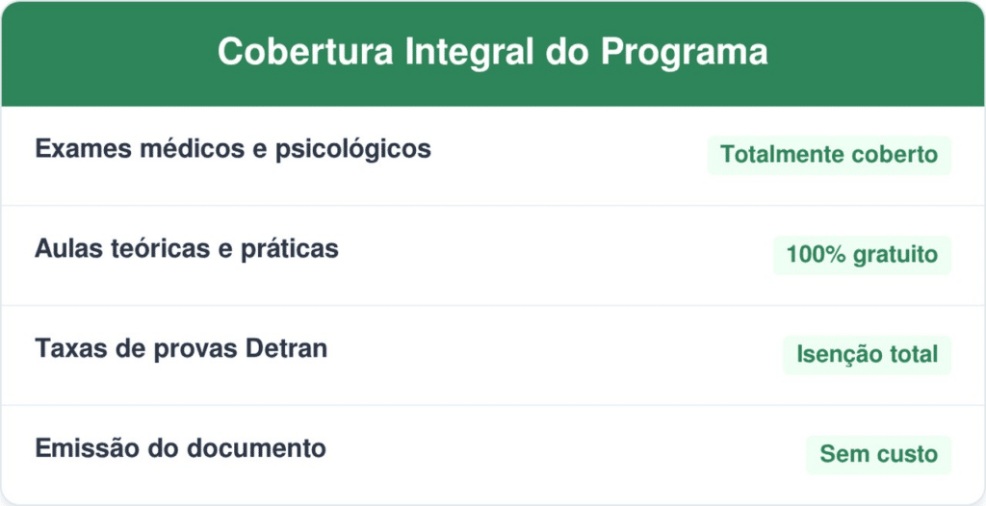Click the 'Sem custo' badge

point(878,454)
